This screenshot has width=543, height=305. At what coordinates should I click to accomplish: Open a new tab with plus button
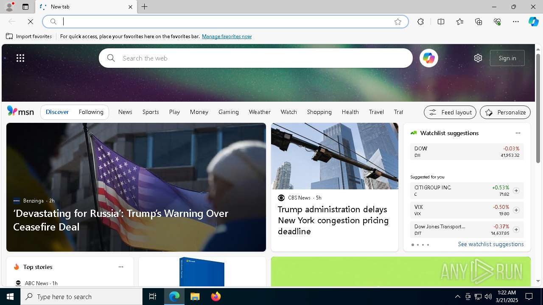click(145, 7)
